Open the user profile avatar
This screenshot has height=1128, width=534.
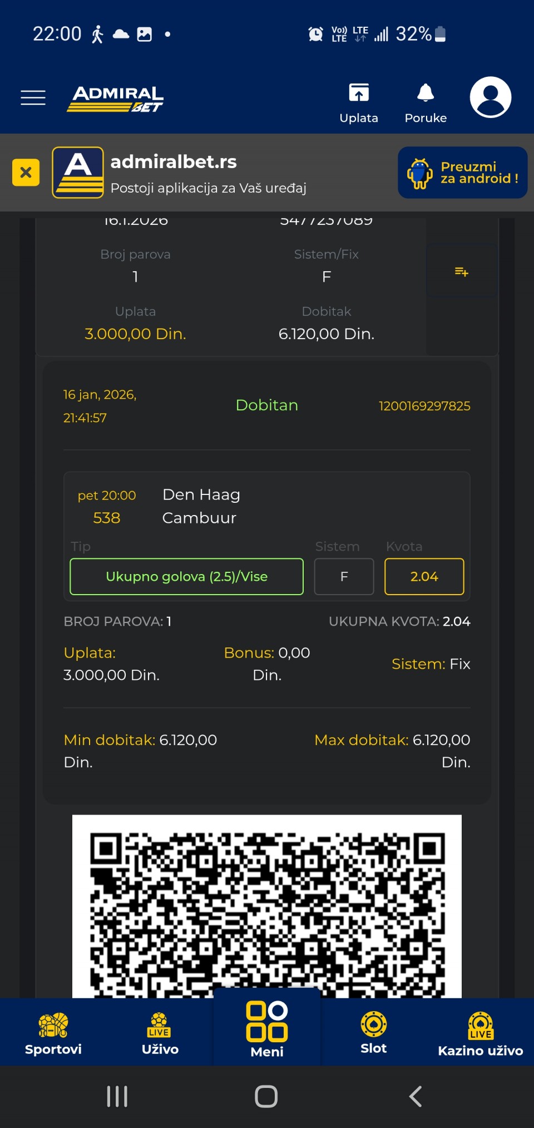click(490, 97)
